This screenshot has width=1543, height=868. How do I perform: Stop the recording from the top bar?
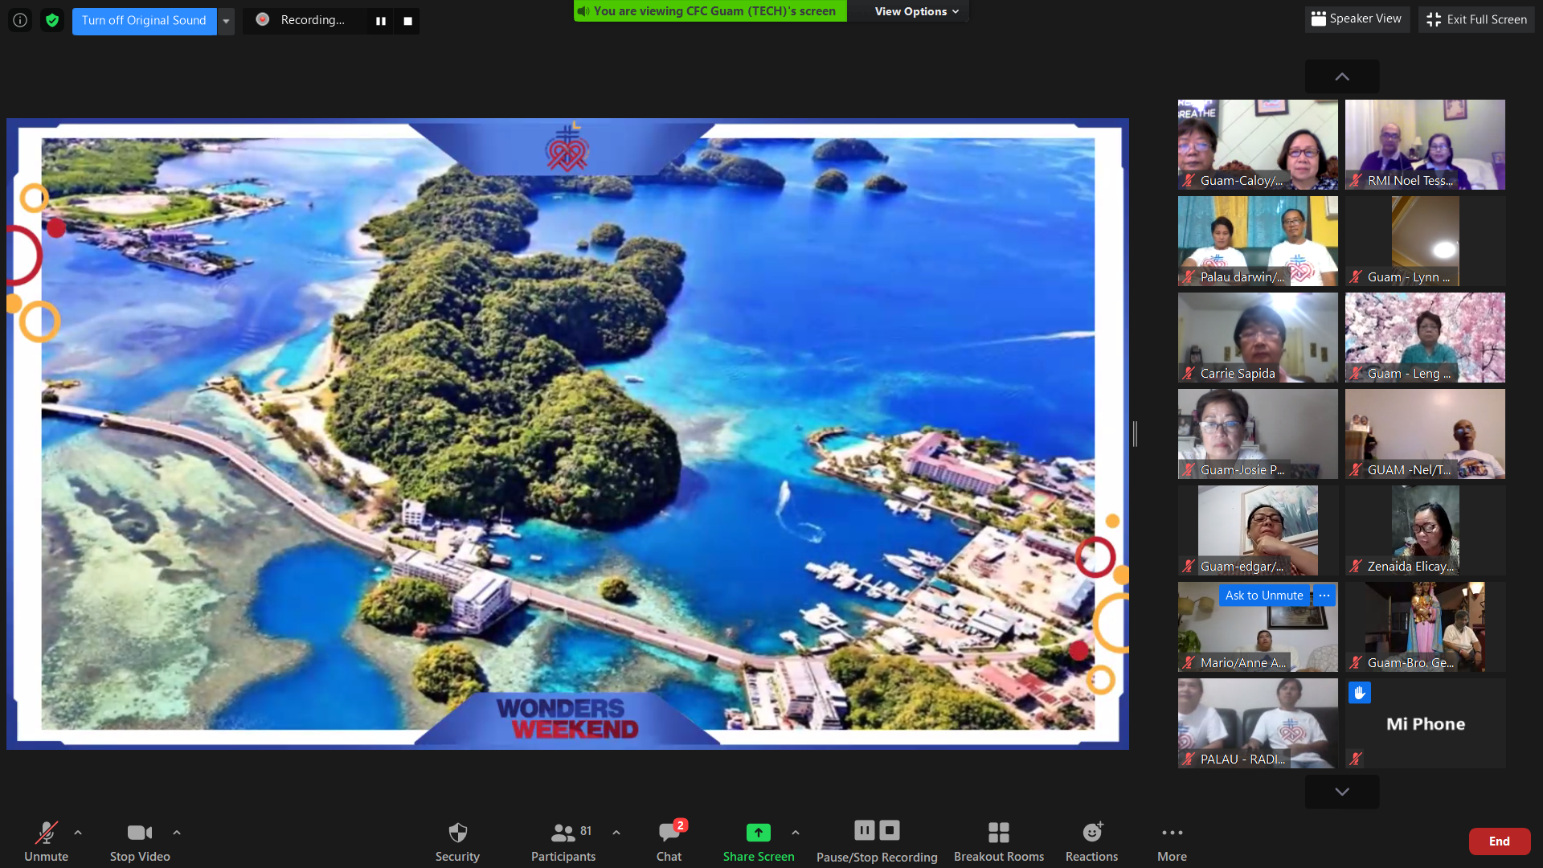click(x=407, y=21)
